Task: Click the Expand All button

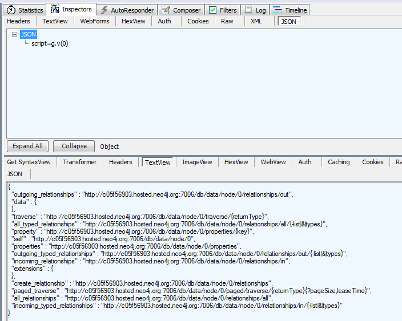Action: (x=27, y=146)
